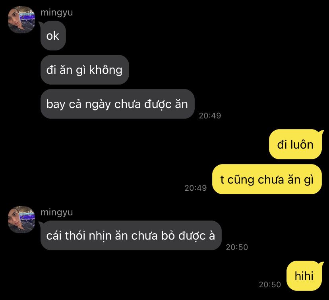The height and width of the screenshot is (300, 329).
Task: Tap the word "không" in mingyu's message
Action: click(x=106, y=70)
